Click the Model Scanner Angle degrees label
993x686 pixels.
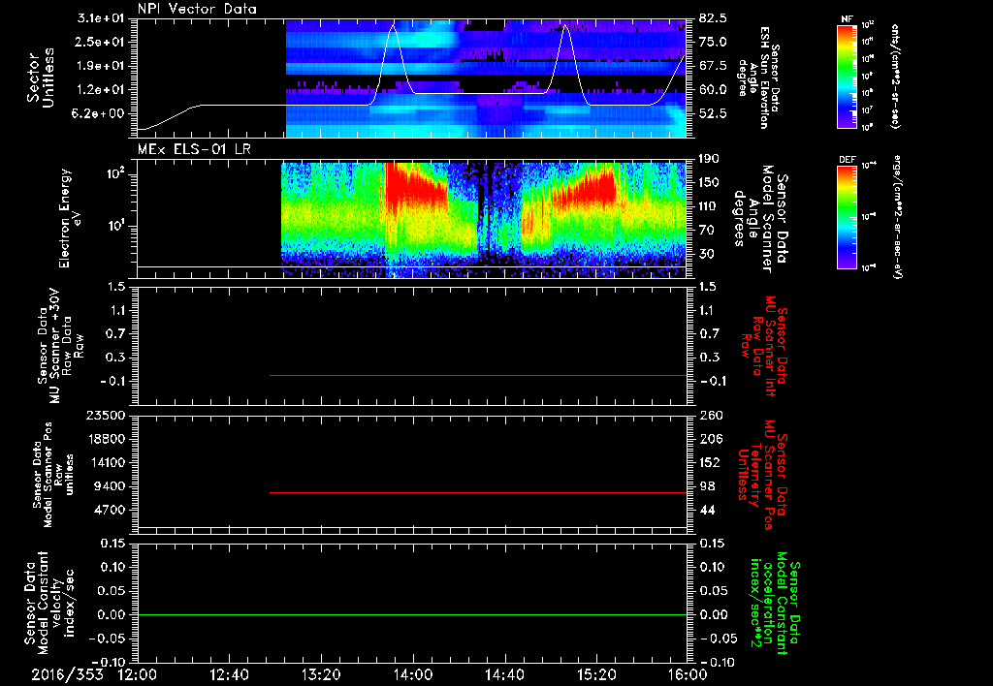759,219
